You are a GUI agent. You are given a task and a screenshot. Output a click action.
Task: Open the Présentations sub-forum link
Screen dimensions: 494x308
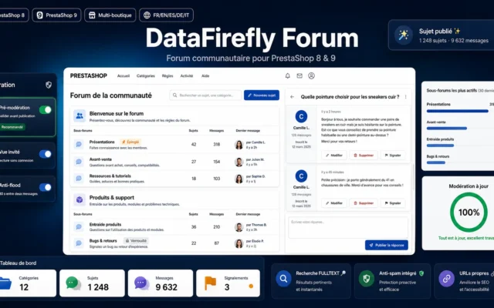[x=102, y=142]
